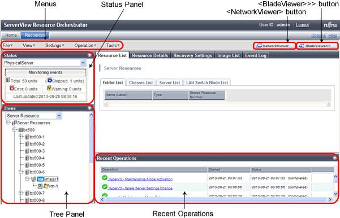Collapse the Recent Operations panel arrow
The image size is (340, 218).
[334, 158]
